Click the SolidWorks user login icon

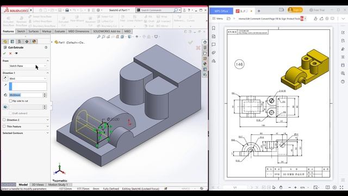(184, 10)
